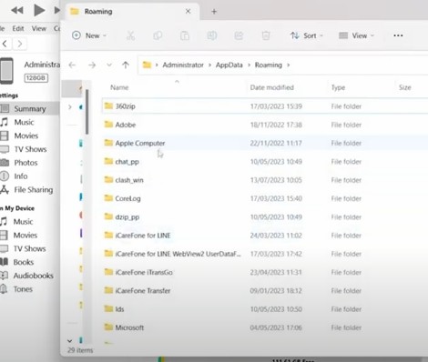This screenshot has height=362, width=428.
Task: Click the Cut scissors icon in Explorer toolbar
Action: pos(130,35)
